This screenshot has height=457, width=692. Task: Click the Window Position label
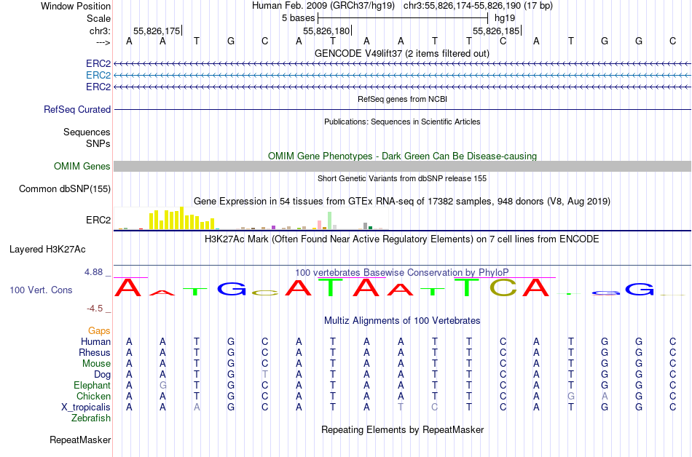click(x=76, y=6)
